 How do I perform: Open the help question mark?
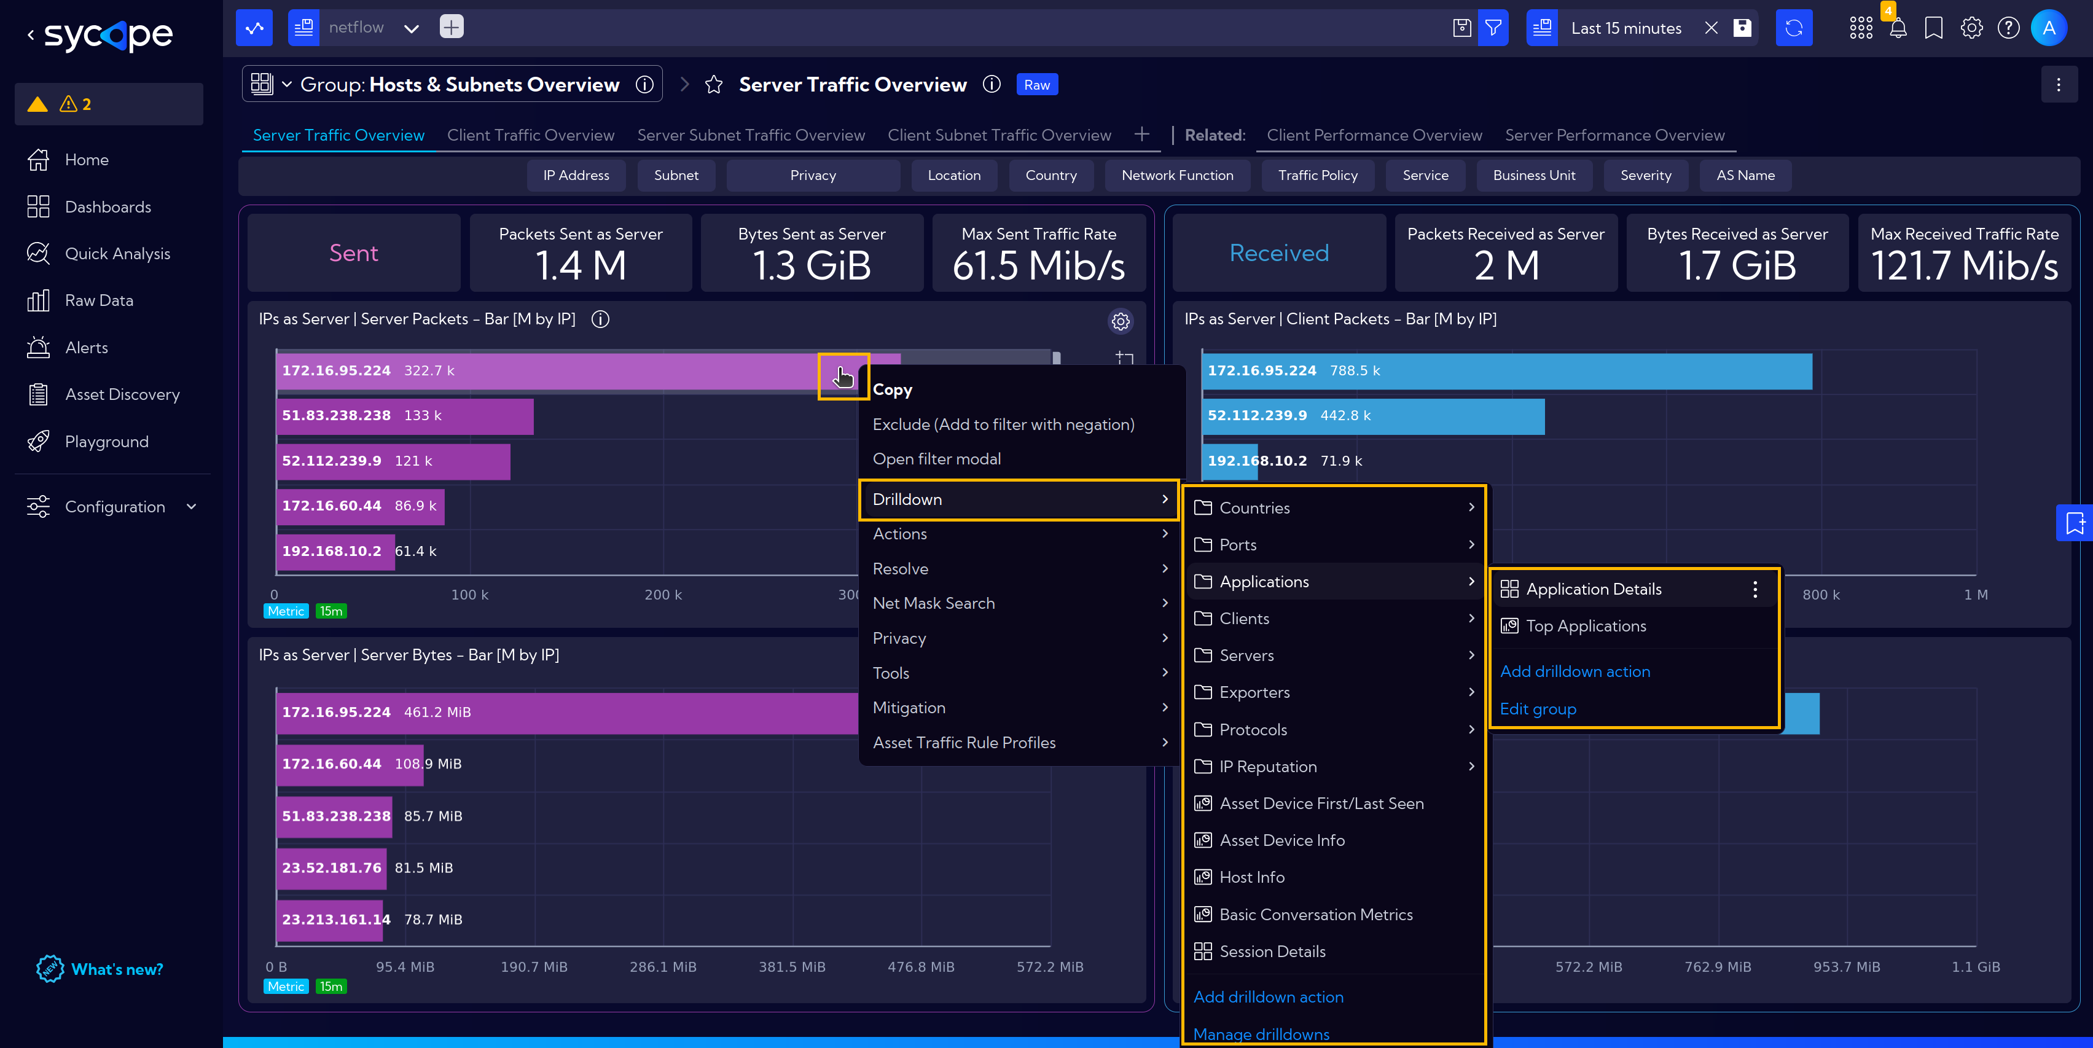point(2008,28)
